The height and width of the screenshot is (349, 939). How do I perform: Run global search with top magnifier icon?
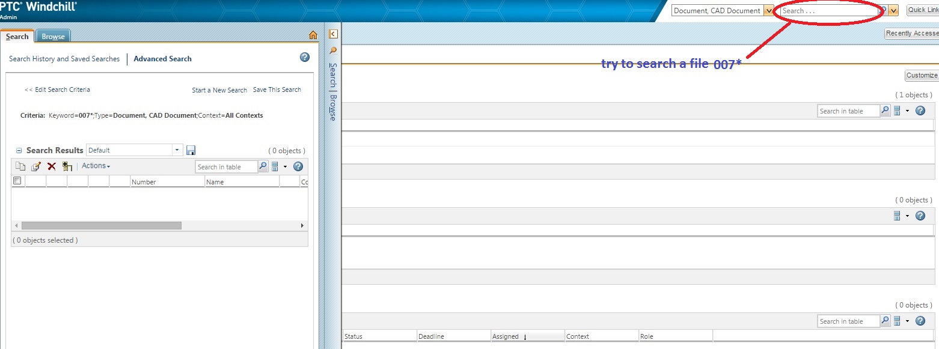(883, 10)
